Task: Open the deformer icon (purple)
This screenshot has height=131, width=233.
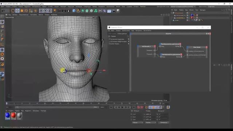Action: (x=104, y=11)
